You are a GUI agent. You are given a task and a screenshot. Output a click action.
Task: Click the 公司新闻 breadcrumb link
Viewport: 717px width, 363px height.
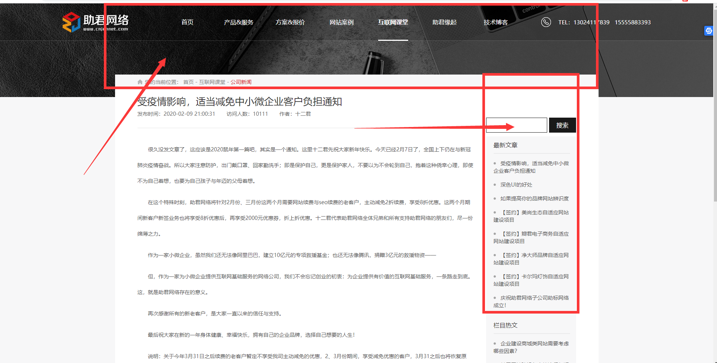[241, 82]
